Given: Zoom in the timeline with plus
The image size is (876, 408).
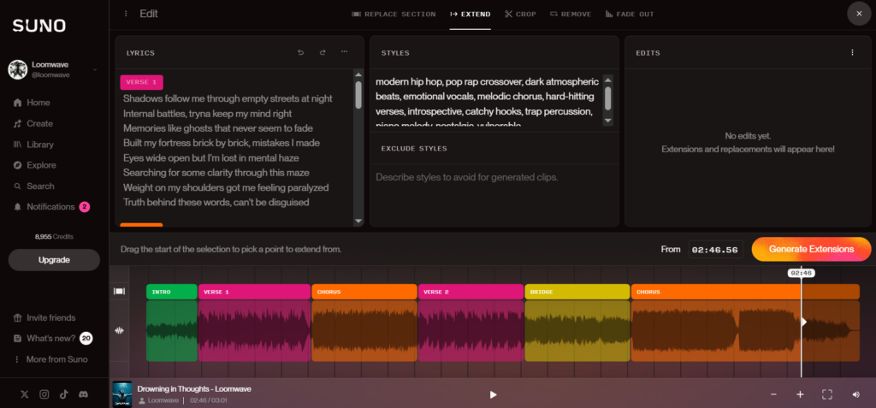Looking at the screenshot, I should point(800,394).
